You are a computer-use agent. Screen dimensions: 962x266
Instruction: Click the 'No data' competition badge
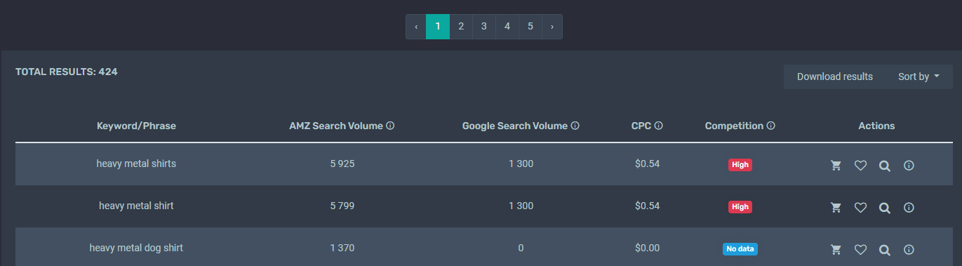740,248
